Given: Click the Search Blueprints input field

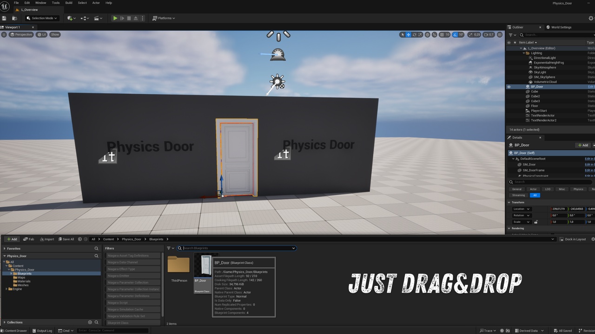Looking at the screenshot, I should tap(236, 248).
